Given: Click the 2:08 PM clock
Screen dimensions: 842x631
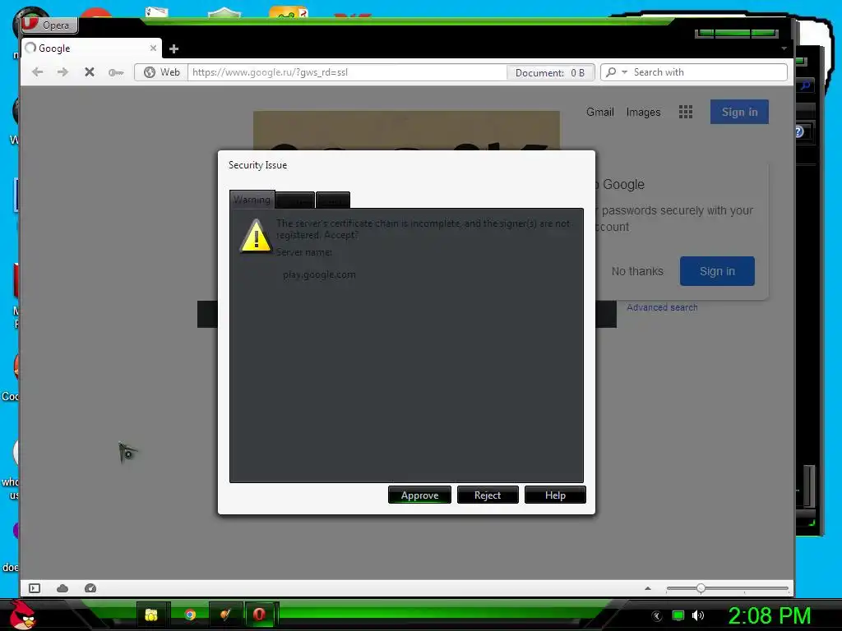Looking at the screenshot, I should tap(769, 615).
